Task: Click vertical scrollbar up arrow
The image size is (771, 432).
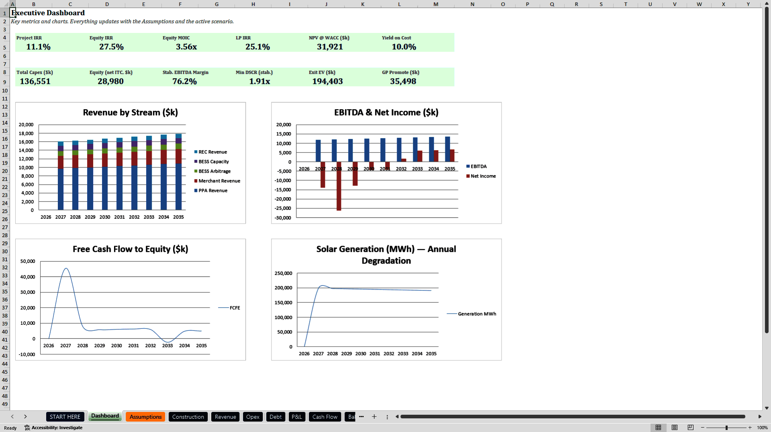Action: pyautogui.click(x=767, y=4)
